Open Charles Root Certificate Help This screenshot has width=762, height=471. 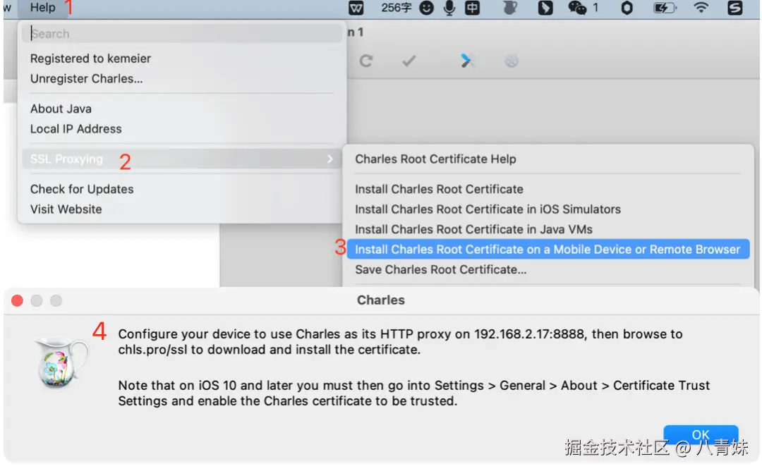435,159
